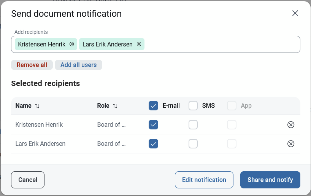Select the App header checkbox
The width and height of the screenshot is (311, 196).
232,106
